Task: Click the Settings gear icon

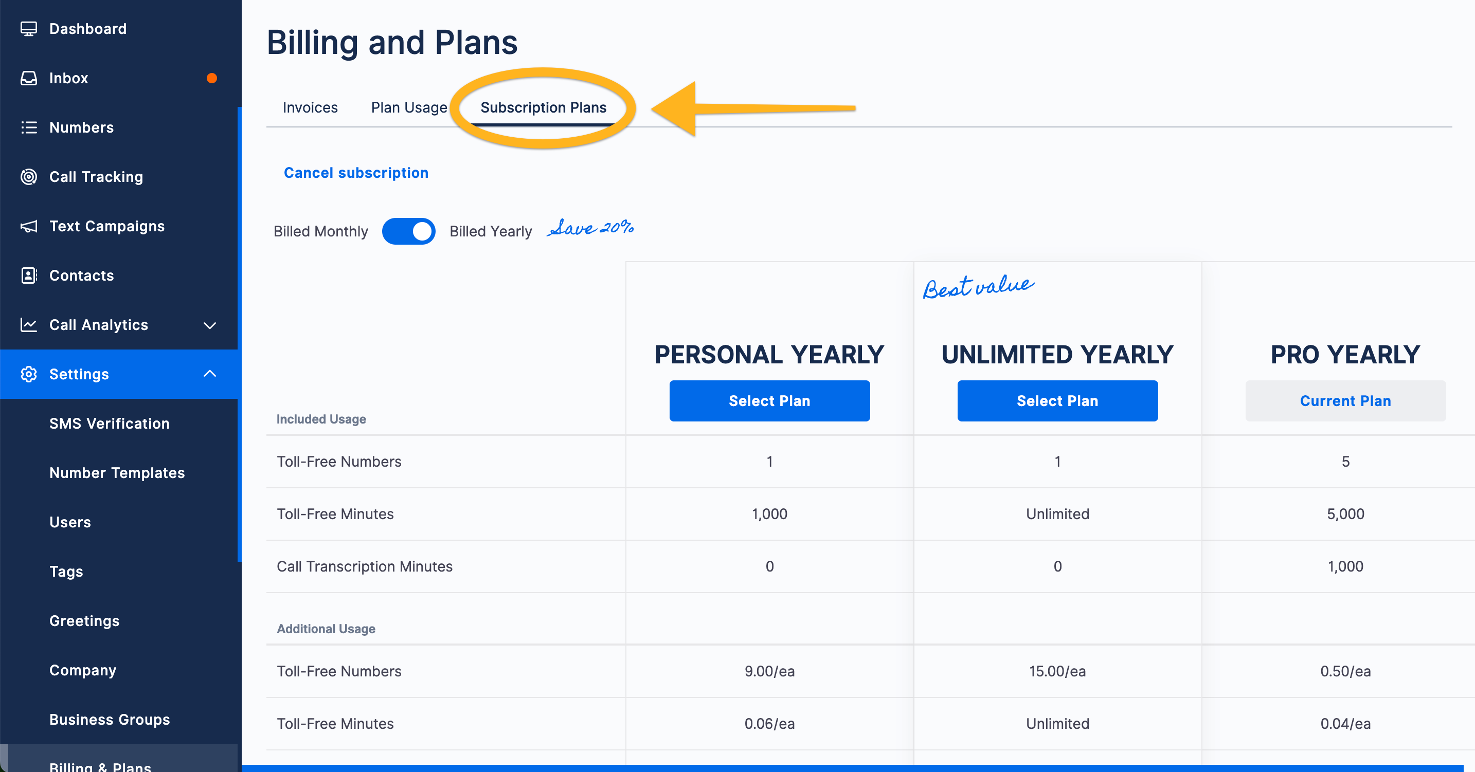Action: click(x=29, y=374)
